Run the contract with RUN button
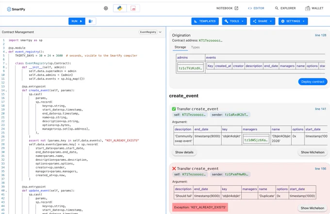 coord(77,21)
